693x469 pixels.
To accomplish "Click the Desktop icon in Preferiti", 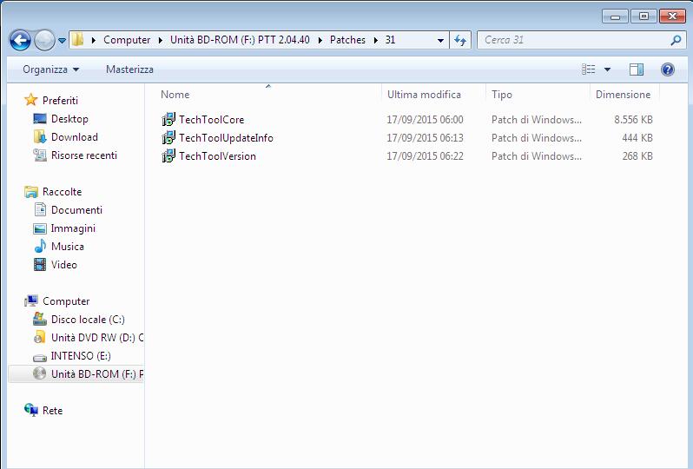I will pyautogui.click(x=40, y=118).
